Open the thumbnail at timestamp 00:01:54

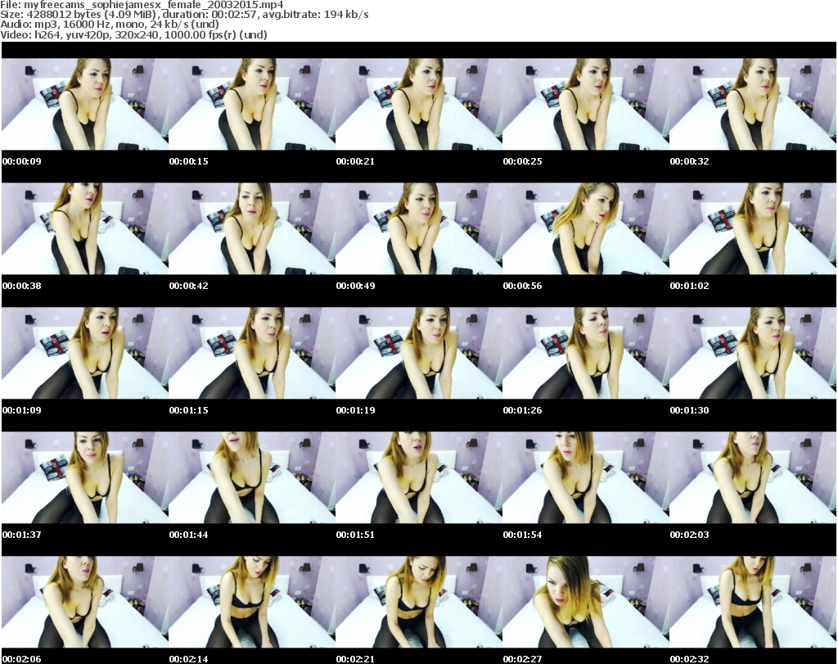(586, 477)
